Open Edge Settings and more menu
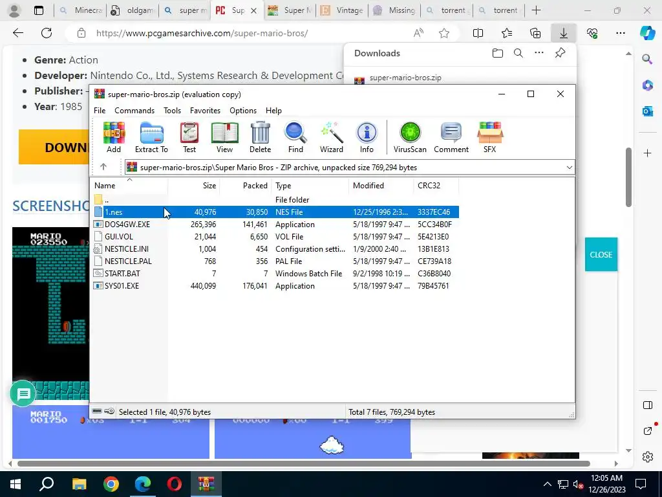This screenshot has height=497, width=662. [620, 33]
